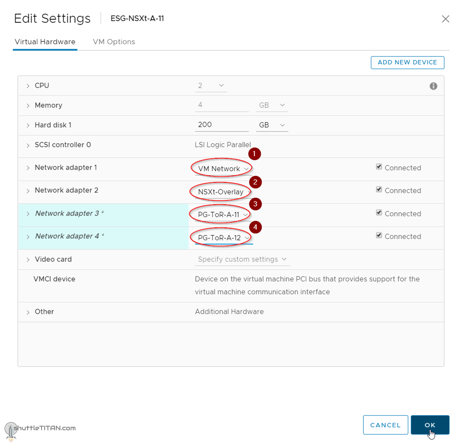Viewport: 462px width, 447px height.
Task: Expand Hard disk 1 details
Action: [x=28, y=125]
